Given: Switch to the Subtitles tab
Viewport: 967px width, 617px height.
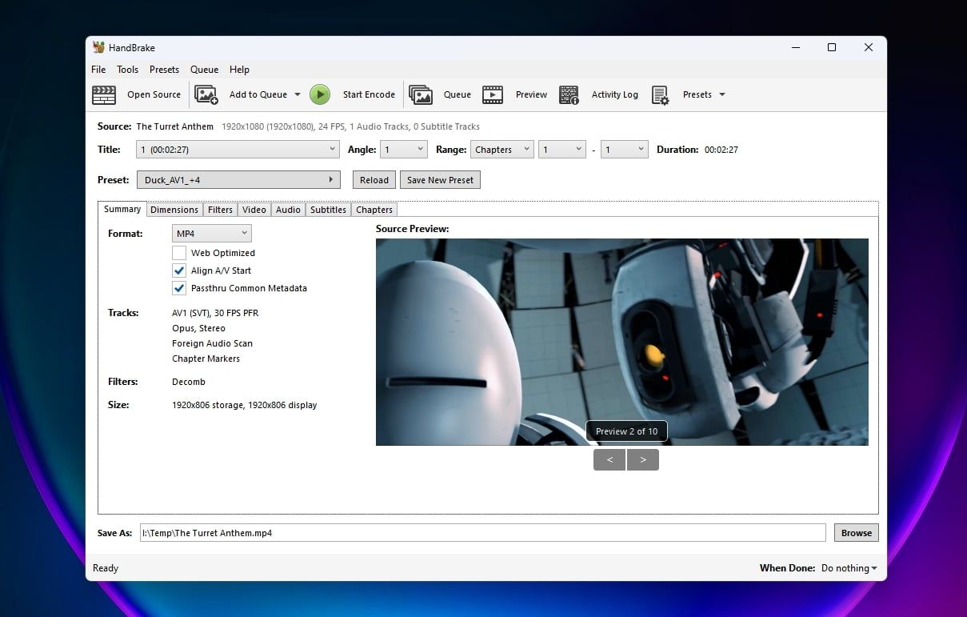Looking at the screenshot, I should tap(328, 210).
